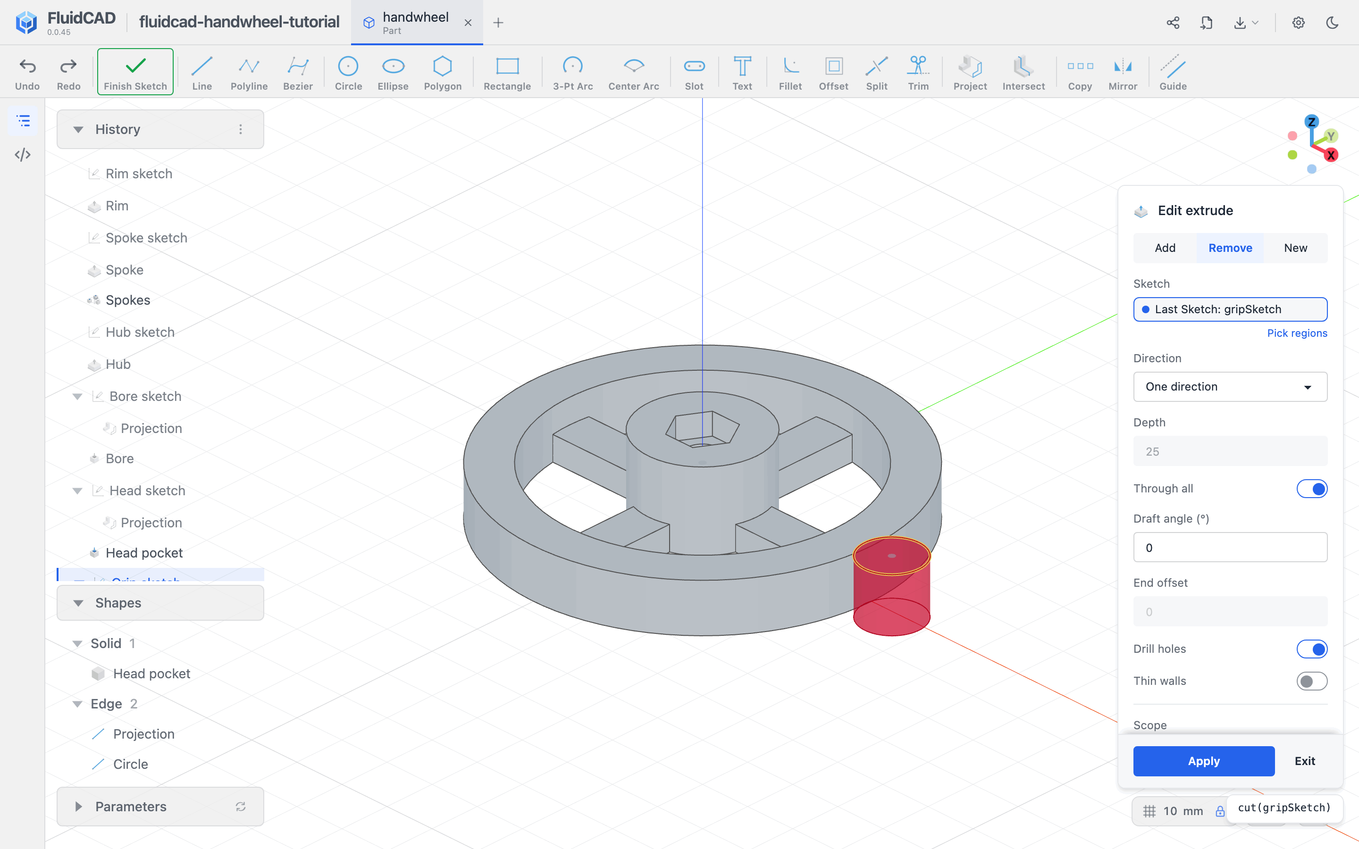The height and width of the screenshot is (849, 1359).
Task: Click the Finish Sketch button
Action: pyautogui.click(x=135, y=72)
